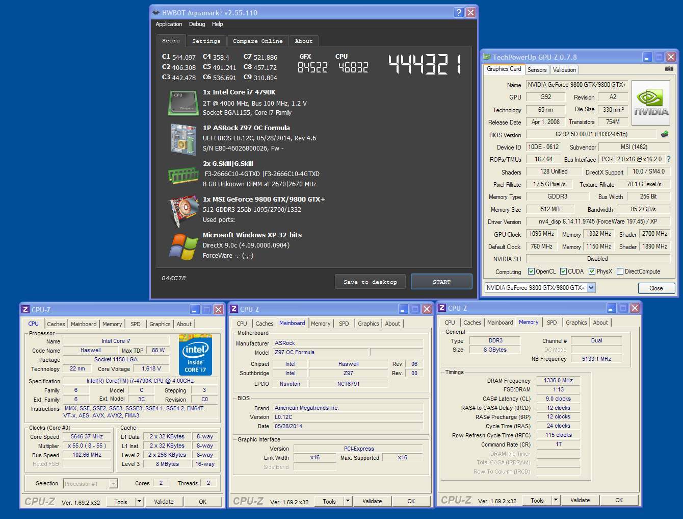Click the NVIDIA logo in GPU-Z
The width and height of the screenshot is (683, 519).
pyautogui.click(x=651, y=103)
